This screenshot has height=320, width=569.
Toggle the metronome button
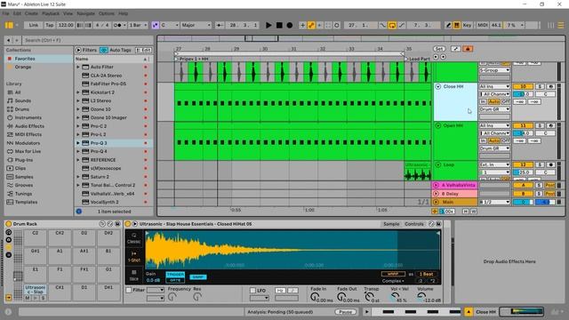pyautogui.click(x=118, y=25)
